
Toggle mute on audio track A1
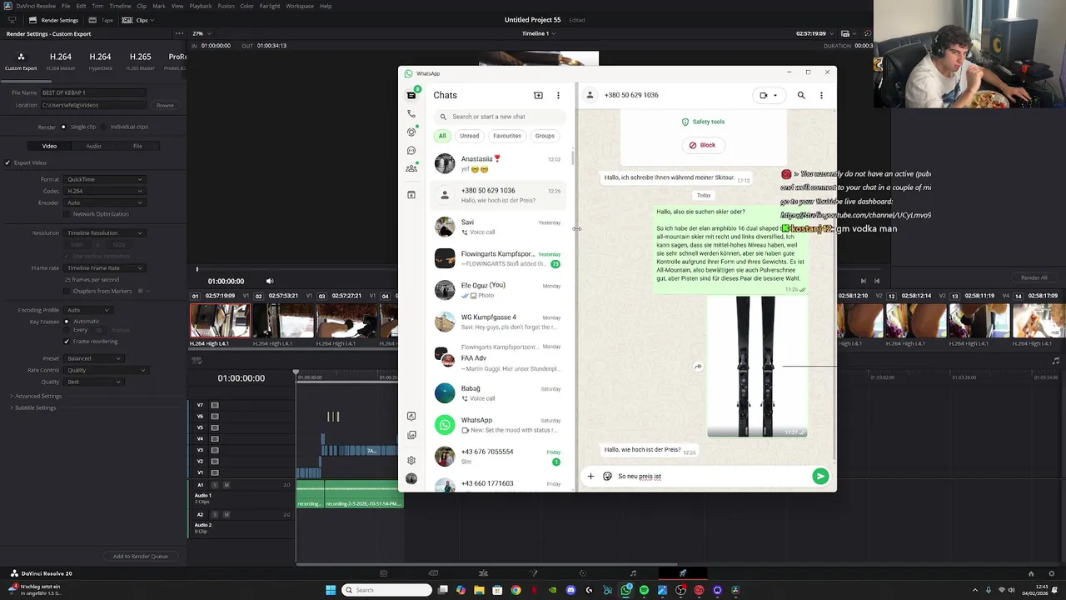pyautogui.click(x=227, y=485)
